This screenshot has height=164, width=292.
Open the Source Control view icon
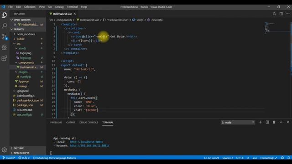pyautogui.click(x=4, y=36)
